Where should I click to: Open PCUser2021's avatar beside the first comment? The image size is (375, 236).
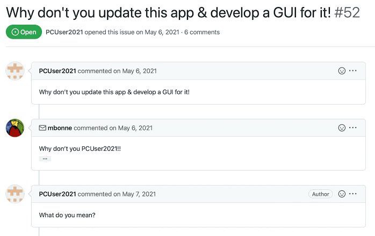click(x=15, y=71)
